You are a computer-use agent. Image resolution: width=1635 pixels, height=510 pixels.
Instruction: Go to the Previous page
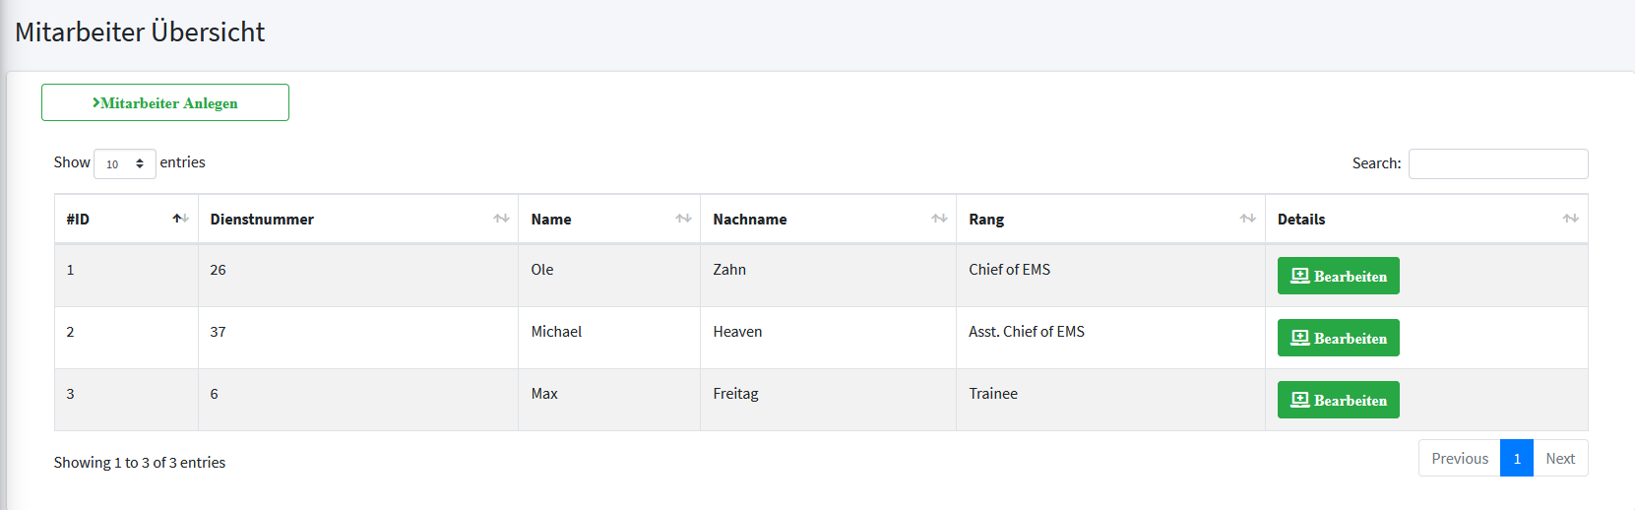1459,458
